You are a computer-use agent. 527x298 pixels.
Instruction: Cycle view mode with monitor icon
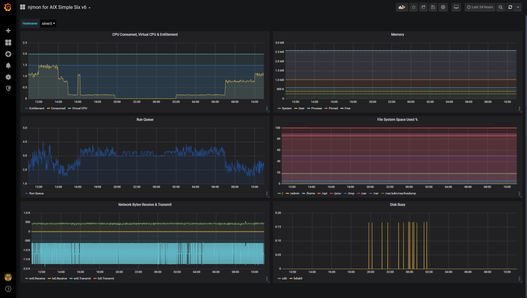coord(456,7)
